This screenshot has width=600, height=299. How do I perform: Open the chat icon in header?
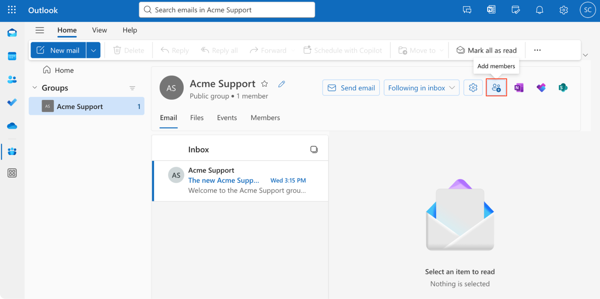(467, 10)
